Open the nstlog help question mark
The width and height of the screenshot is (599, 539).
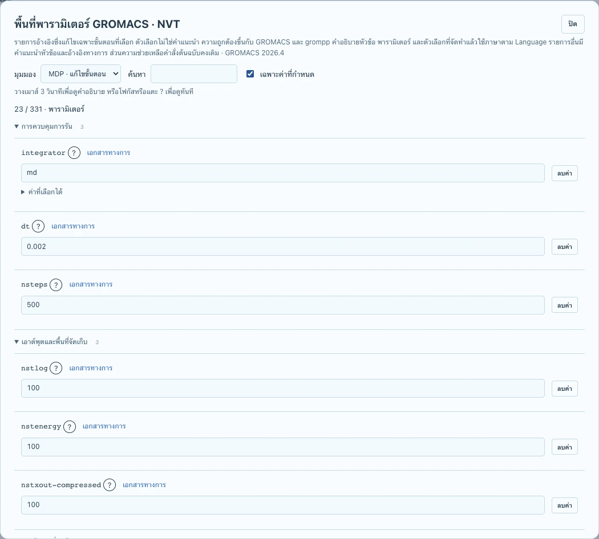[x=56, y=369]
